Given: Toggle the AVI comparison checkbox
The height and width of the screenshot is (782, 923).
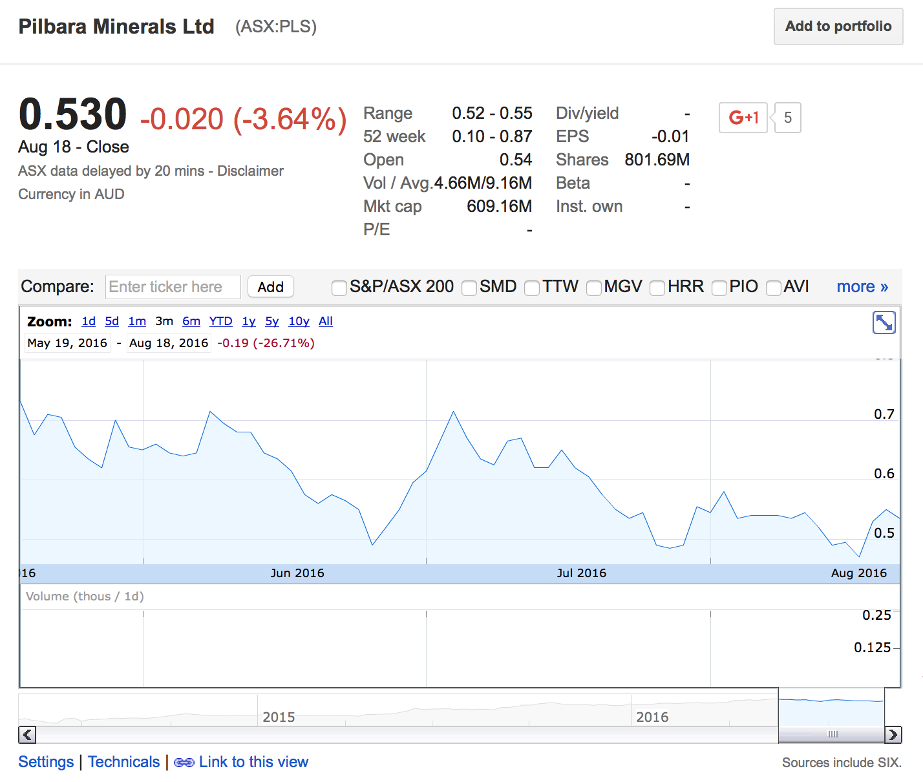Looking at the screenshot, I should click(x=773, y=288).
